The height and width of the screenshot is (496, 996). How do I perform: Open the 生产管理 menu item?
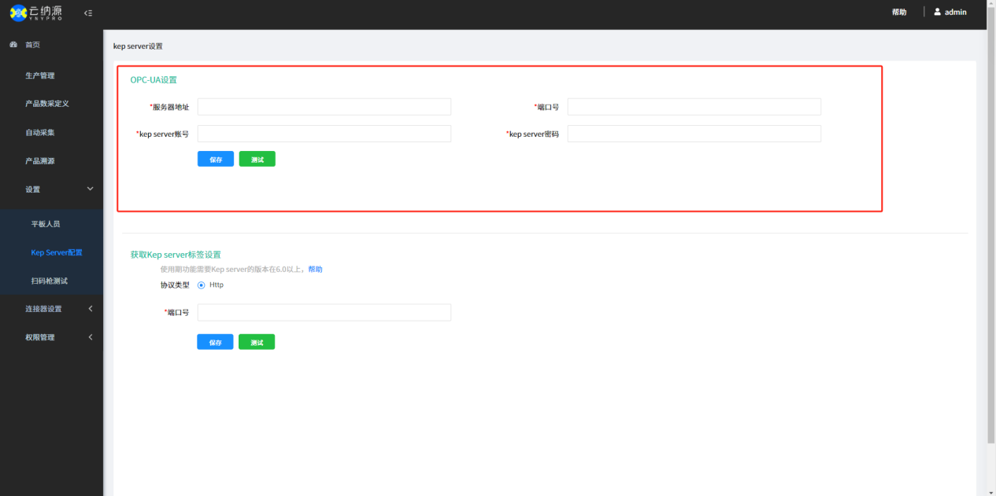pyautogui.click(x=40, y=75)
